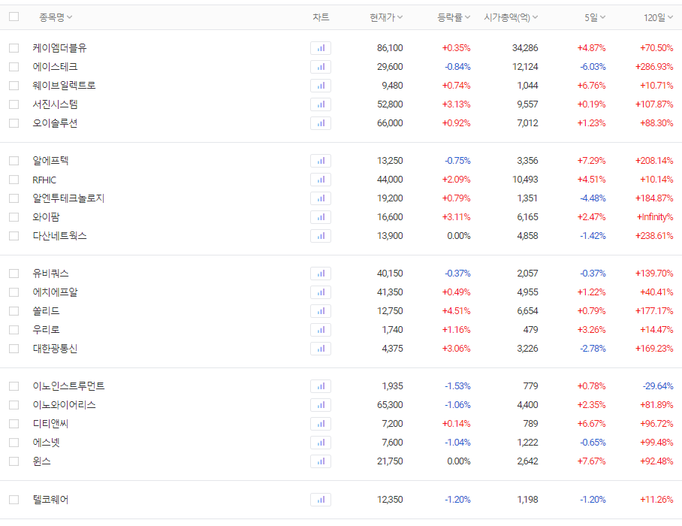Select 와이팜's +Infinity% 120-day value

tap(655, 217)
